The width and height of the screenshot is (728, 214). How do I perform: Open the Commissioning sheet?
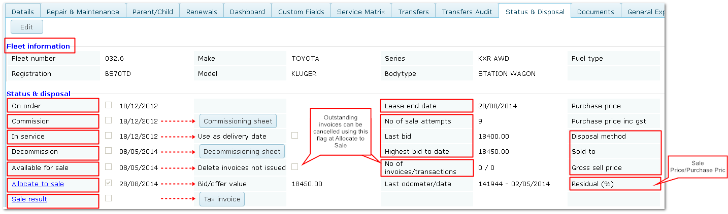pos(238,121)
